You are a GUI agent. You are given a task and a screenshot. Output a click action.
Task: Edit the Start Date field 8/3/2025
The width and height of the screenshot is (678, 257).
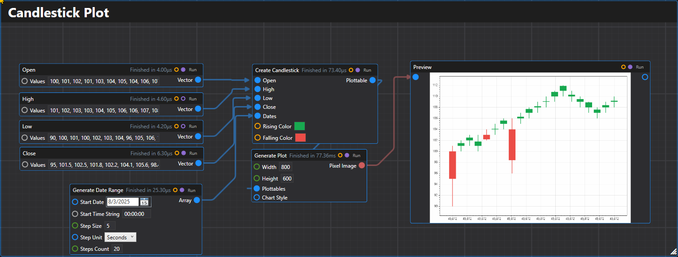point(123,202)
